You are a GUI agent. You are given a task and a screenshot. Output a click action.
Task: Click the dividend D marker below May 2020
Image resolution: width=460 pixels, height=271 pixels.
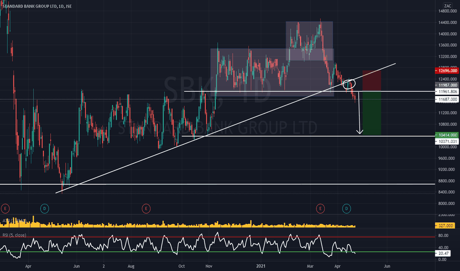click(44, 208)
